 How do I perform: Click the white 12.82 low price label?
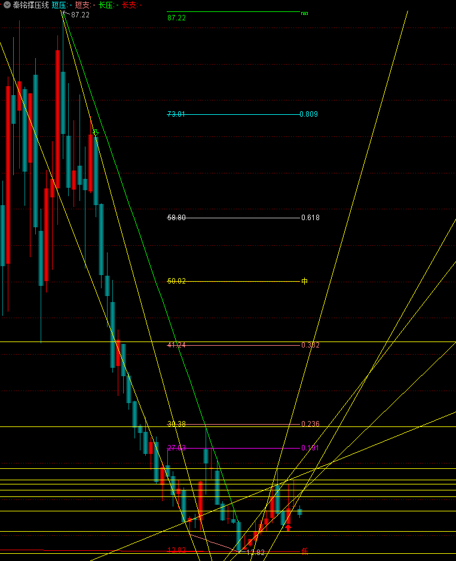pyautogui.click(x=255, y=553)
